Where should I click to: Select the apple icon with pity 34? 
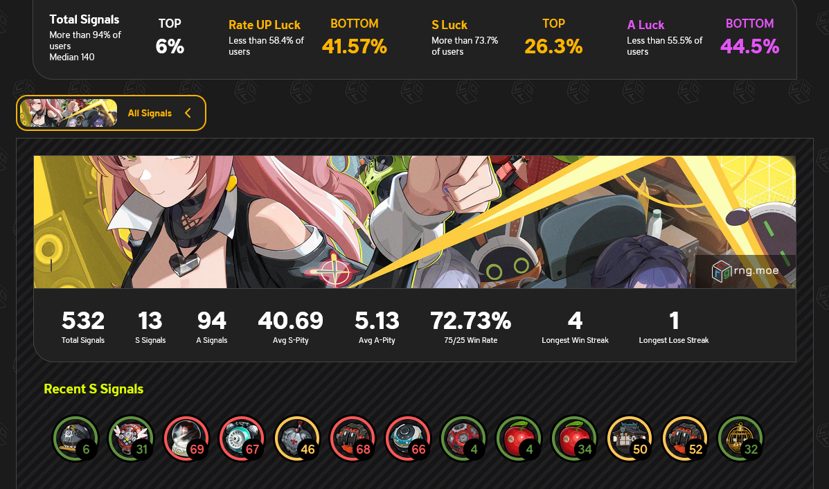point(574,438)
